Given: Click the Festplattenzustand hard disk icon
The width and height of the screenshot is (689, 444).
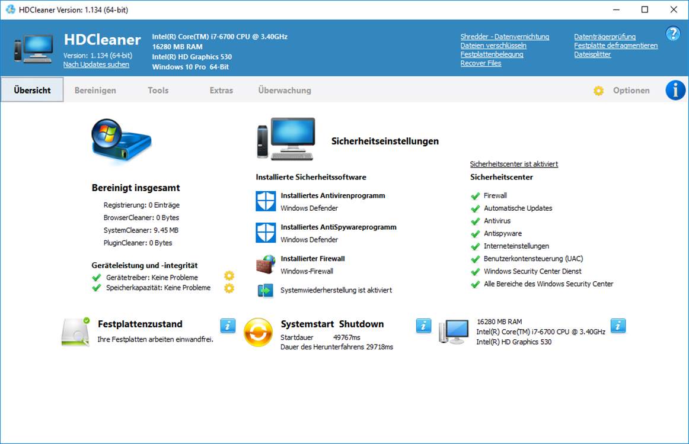Looking at the screenshot, I should [x=75, y=332].
